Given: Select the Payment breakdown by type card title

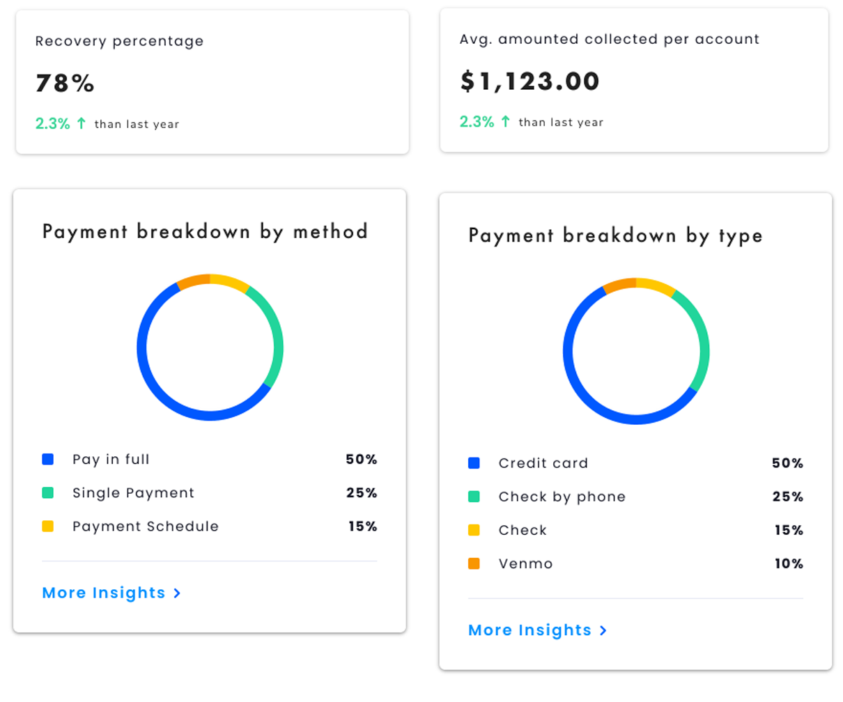Looking at the screenshot, I should (616, 235).
